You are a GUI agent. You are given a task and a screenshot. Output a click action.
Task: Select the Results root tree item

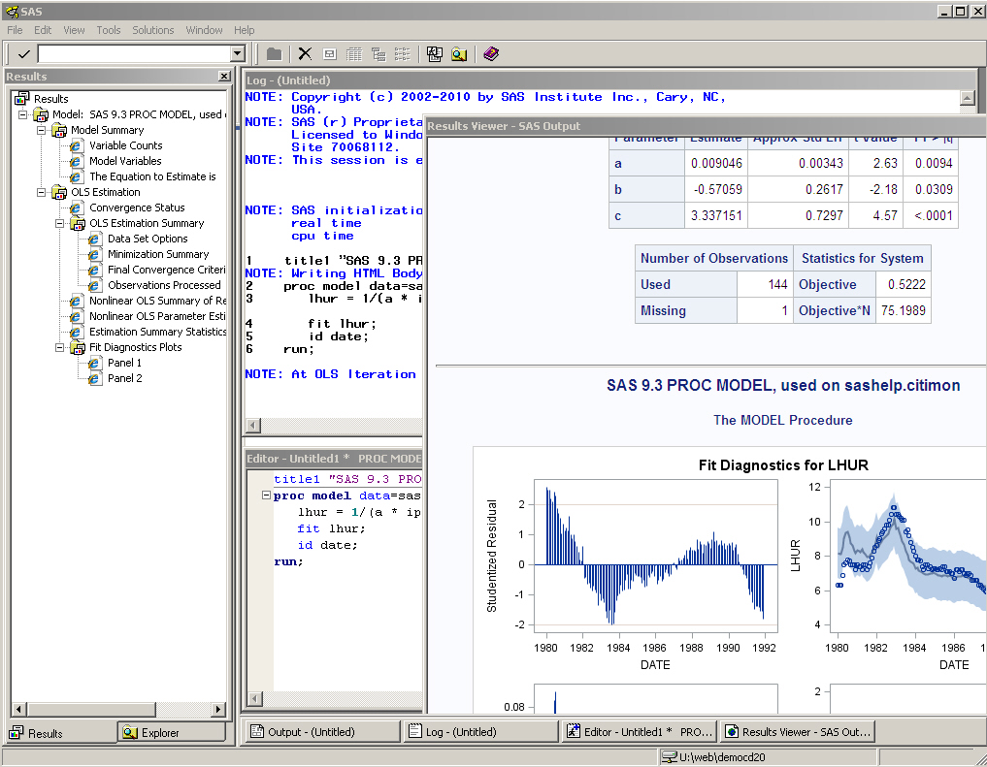(50, 99)
